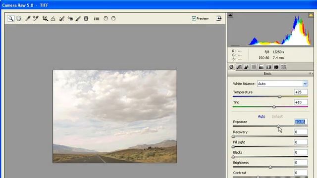The image size is (317, 178).
Task: Click the Recovery value field
Action: tap(301, 132)
